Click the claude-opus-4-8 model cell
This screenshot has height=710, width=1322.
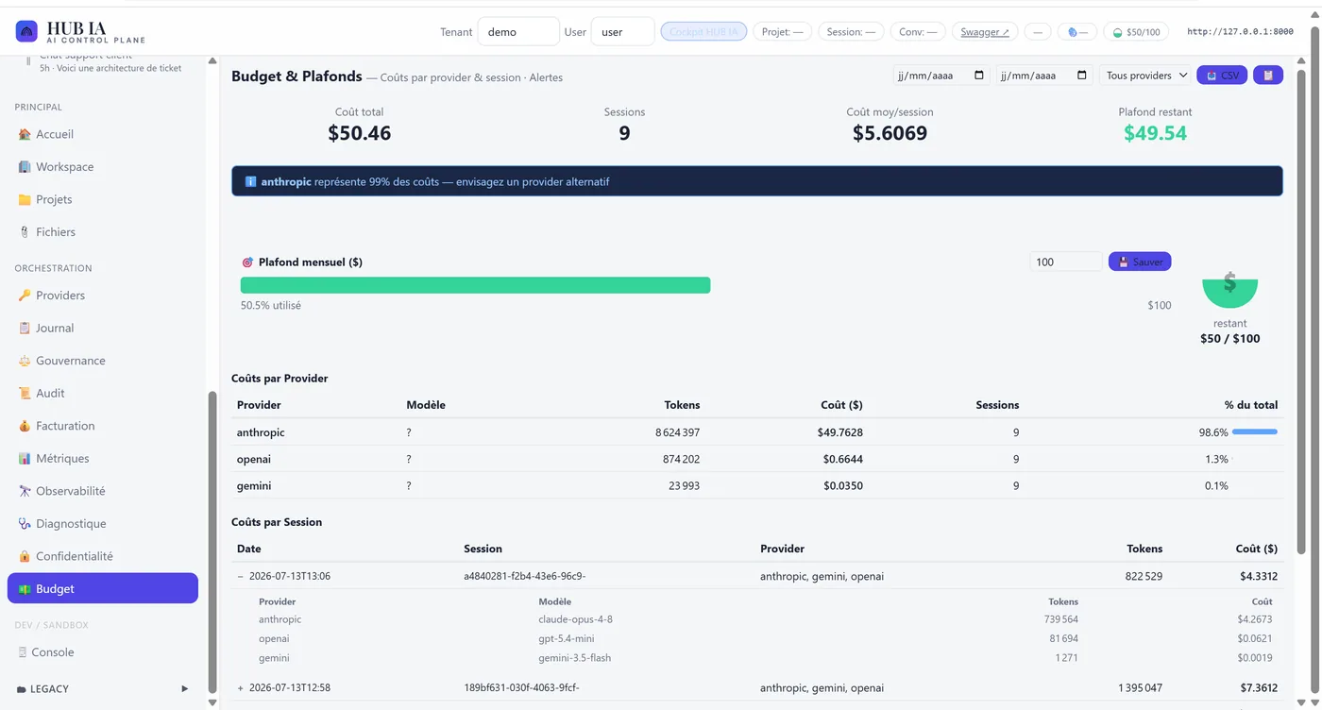coord(576,619)
